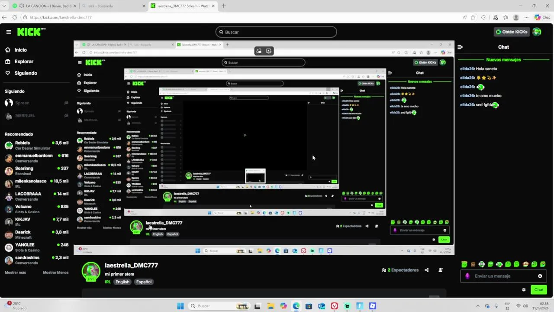The image size is (554, 312).
Task: Click the Obtén KICKs button beside the profile avatar
Action: click(x=512, y=32)
